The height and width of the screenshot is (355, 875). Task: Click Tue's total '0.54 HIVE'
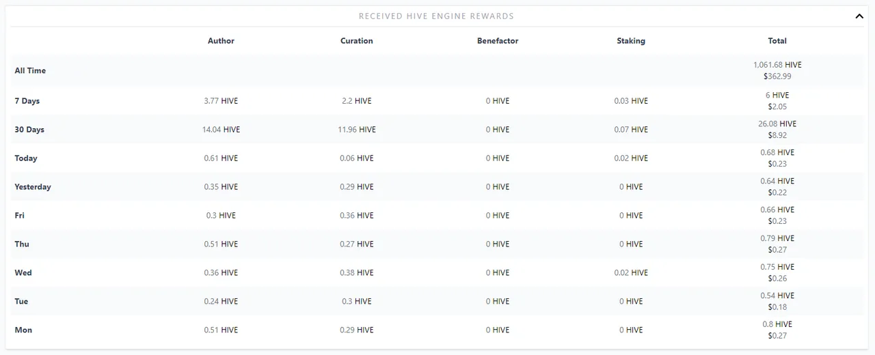[777, 296]
